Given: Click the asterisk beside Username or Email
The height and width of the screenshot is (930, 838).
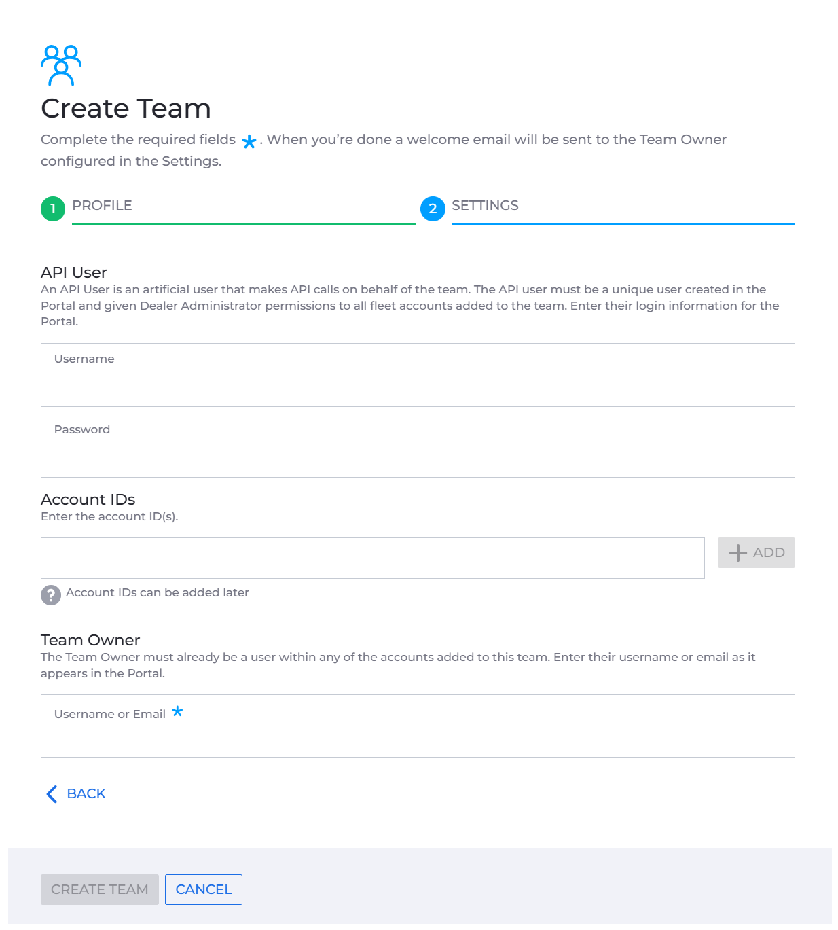Looking at the screenshot, I should pyautogui.click(x=177, y=711).
